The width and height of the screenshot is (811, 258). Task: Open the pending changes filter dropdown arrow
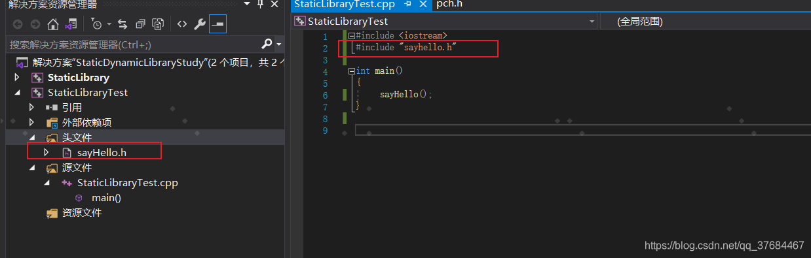(109, 24)
